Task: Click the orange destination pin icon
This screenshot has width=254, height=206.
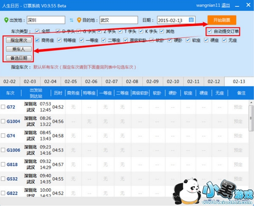Action: pos(79,20)
